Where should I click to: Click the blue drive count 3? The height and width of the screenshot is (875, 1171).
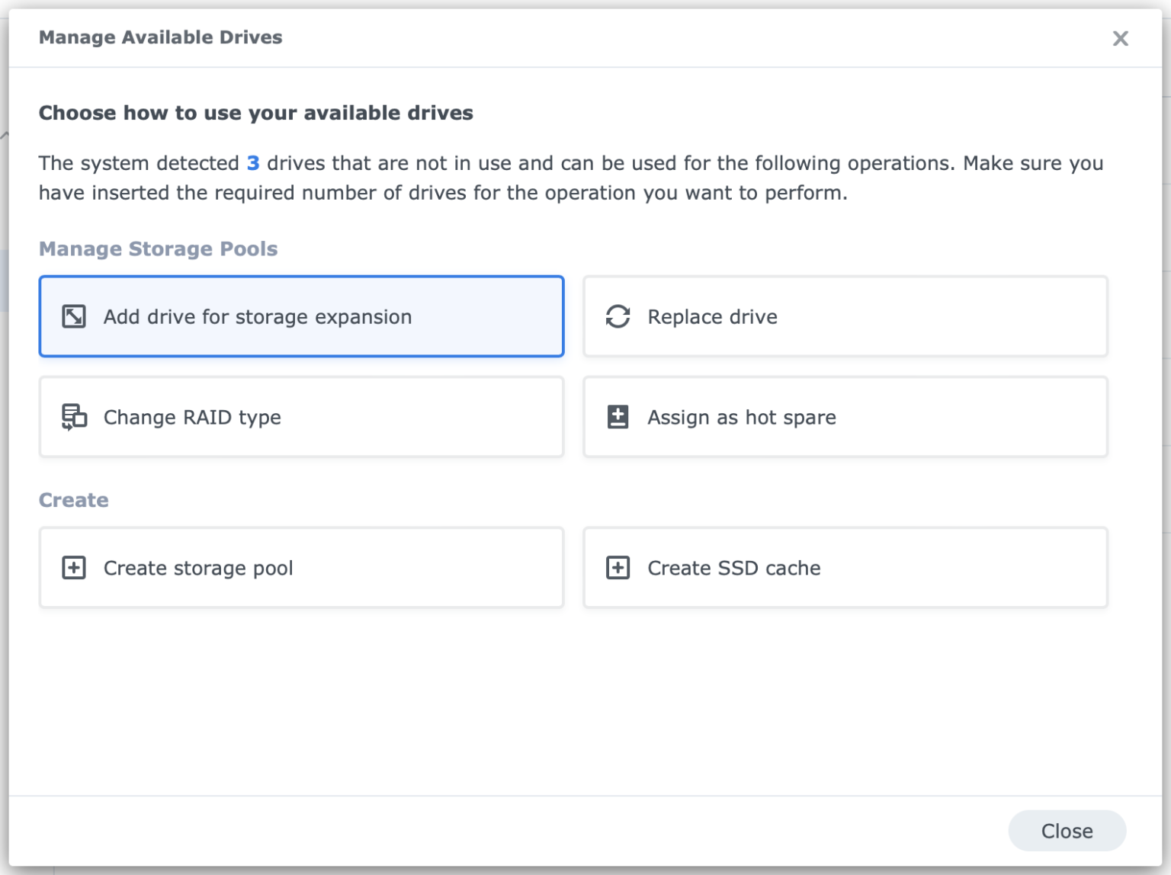252,162
